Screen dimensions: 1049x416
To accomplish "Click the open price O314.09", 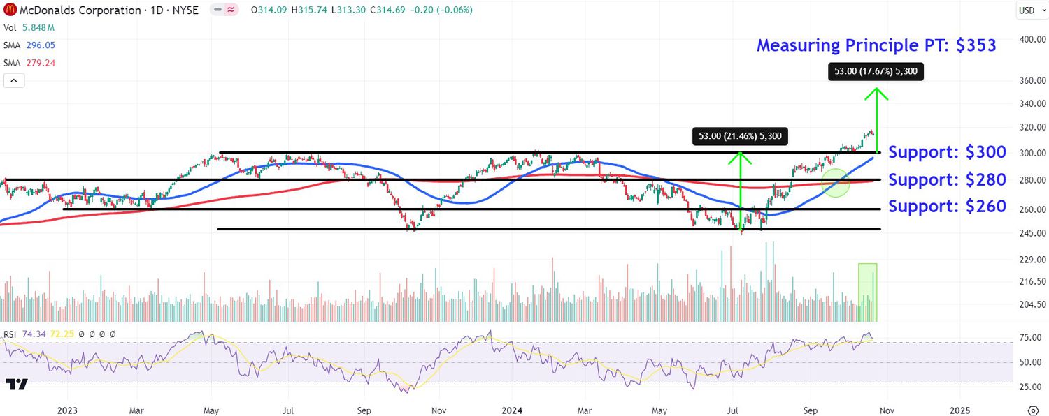I will [271, 10].
